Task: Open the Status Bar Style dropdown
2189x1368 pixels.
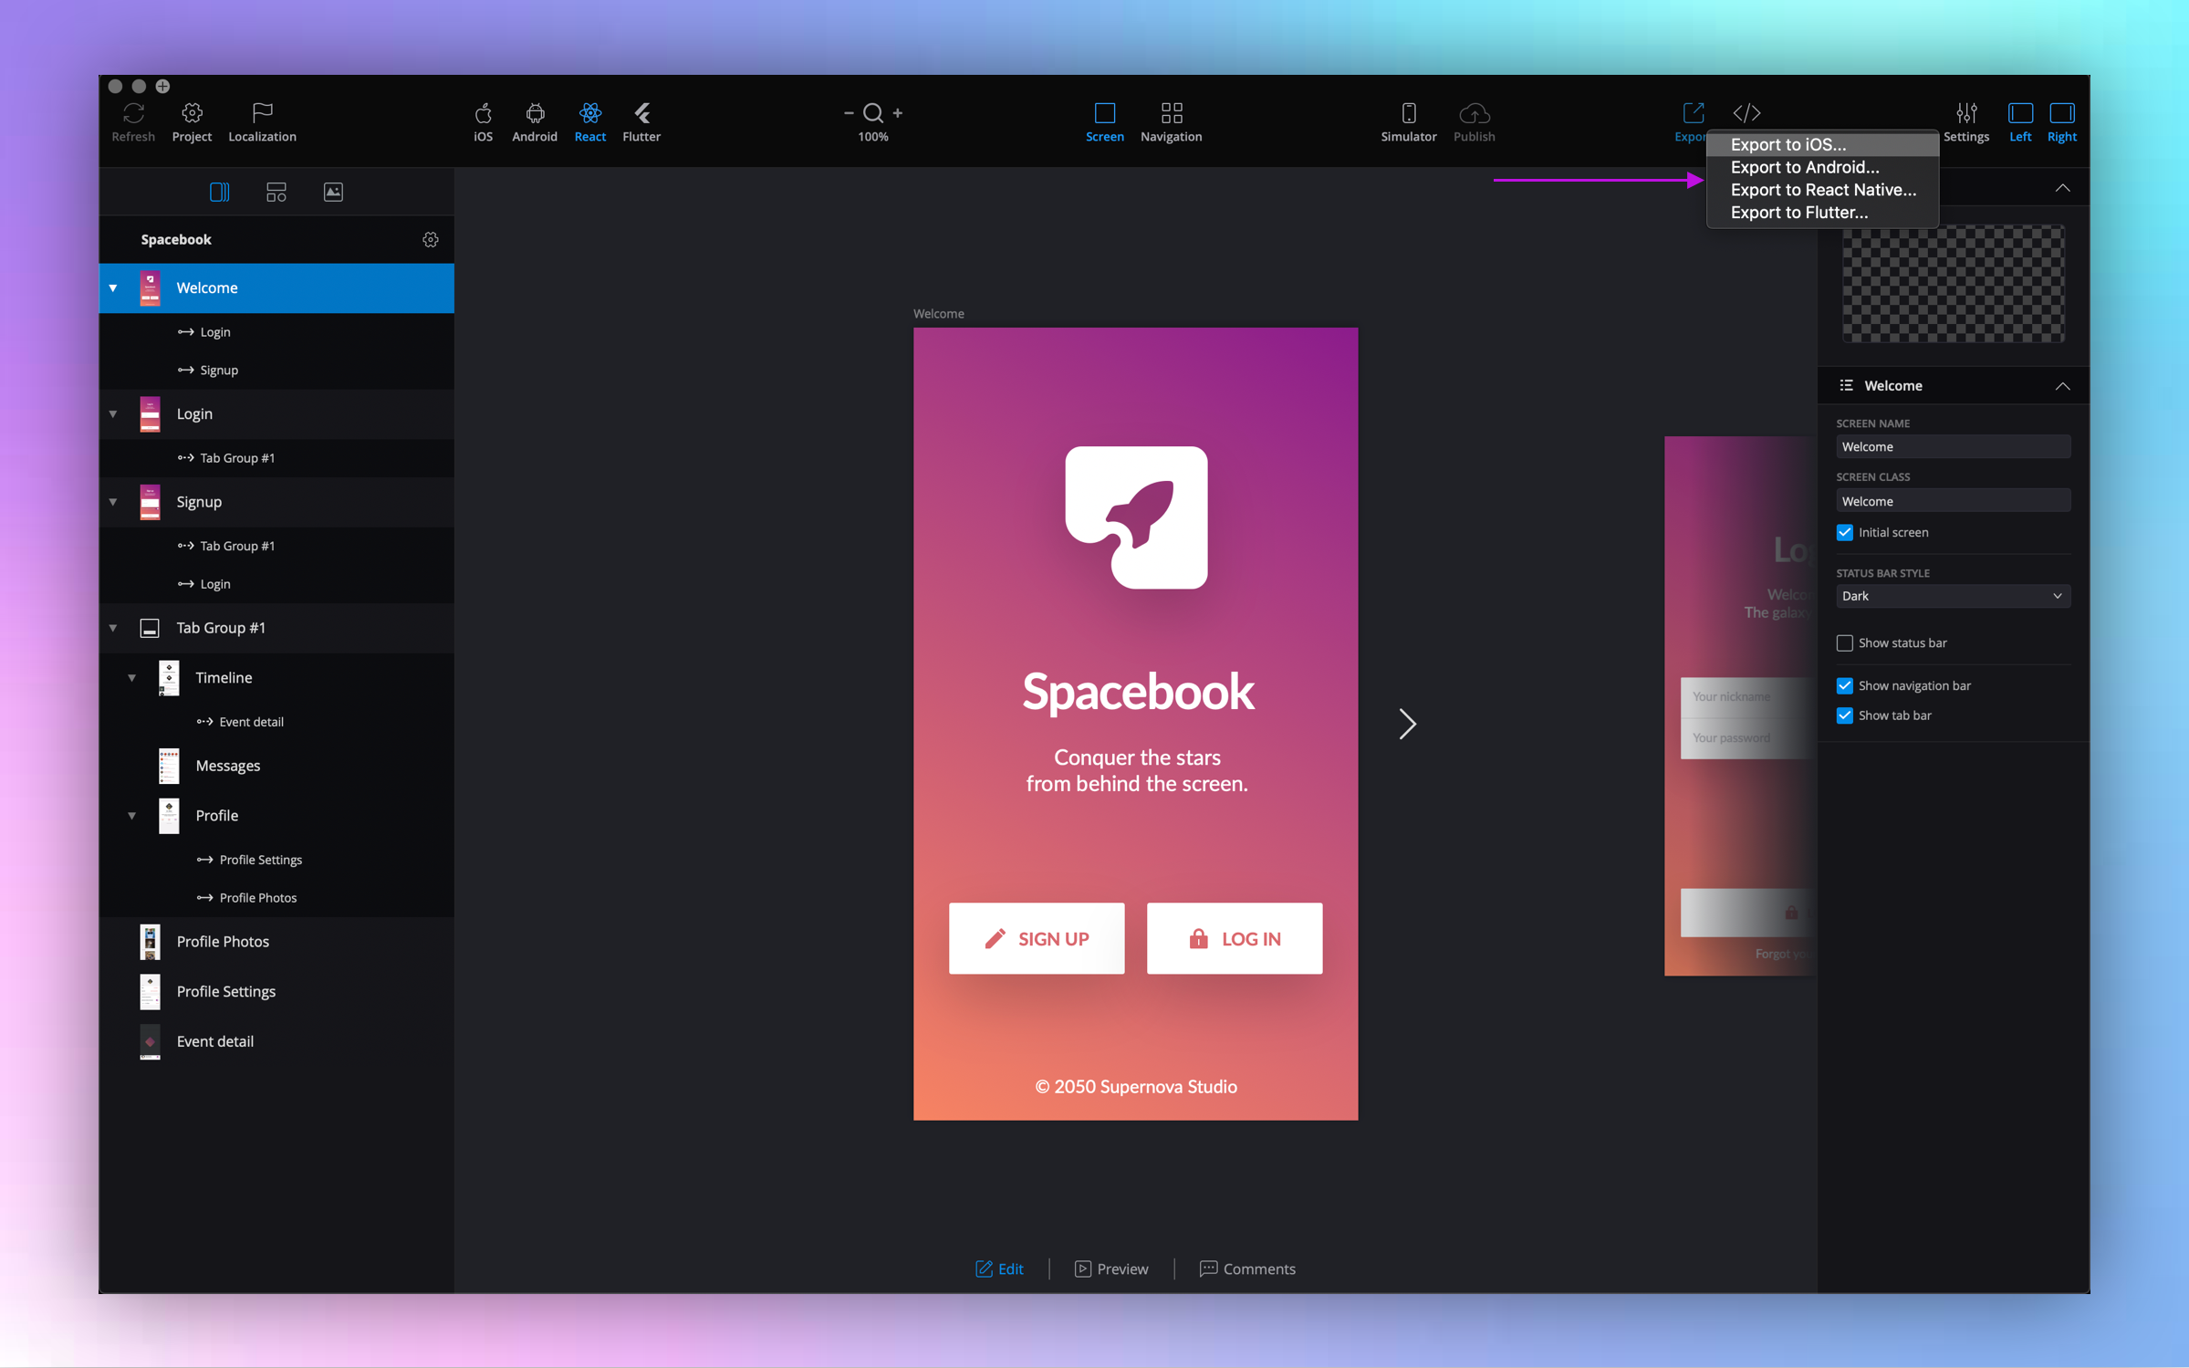Action: pyautogui.click(x=1952, y=596)
